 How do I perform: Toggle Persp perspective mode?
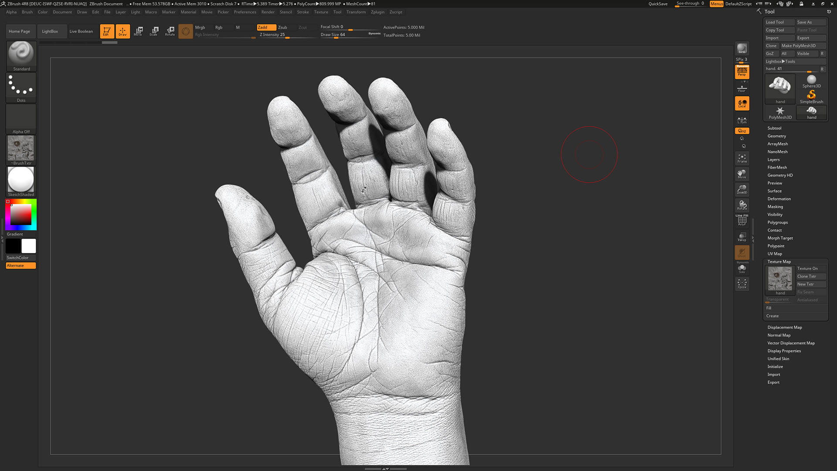pos(742,72)
